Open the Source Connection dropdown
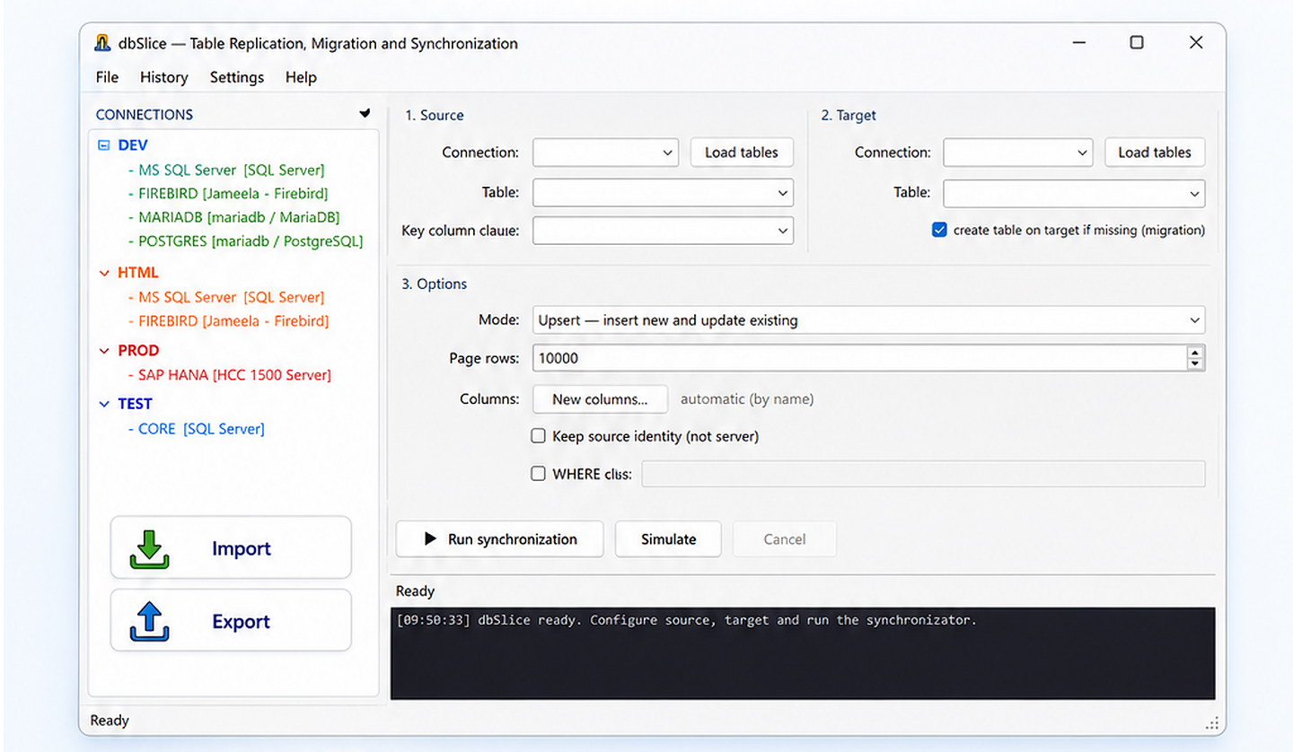Image resolution: width=1293 pixels, height=752 pixels. [606, 153]
